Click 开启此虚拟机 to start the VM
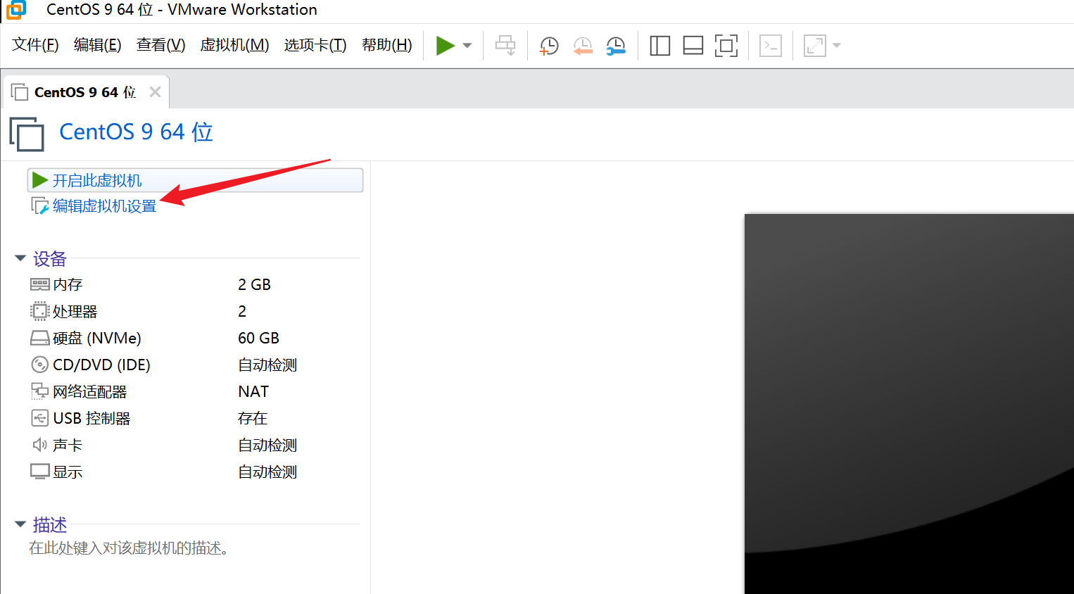This screenshot has width=1074, height=594. point(195,180)
